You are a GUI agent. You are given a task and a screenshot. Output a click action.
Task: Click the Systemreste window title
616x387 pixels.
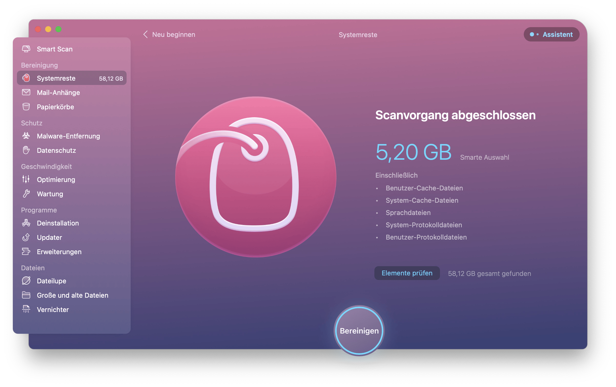pyautogui.click(x=358, y=35)
